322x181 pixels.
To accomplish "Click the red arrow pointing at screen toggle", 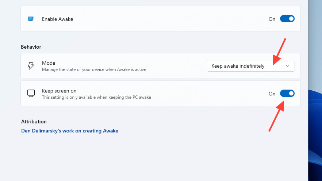I will click(x=276, y=117).
